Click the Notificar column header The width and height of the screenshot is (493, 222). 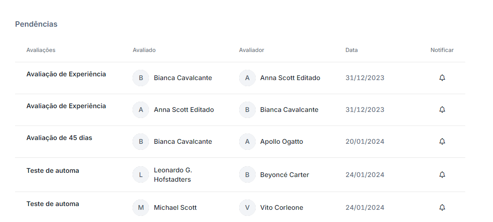442,50
